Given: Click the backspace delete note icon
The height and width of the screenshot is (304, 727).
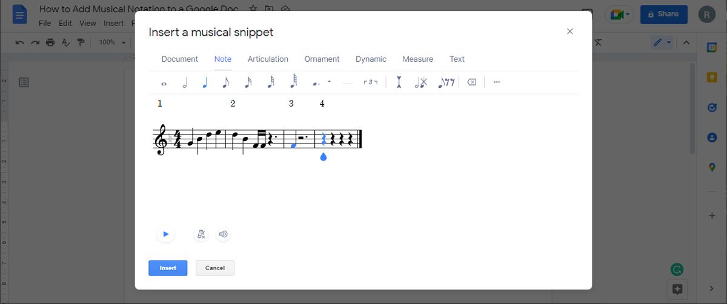Looking at the screenshot, I should [x=471, y=82].
